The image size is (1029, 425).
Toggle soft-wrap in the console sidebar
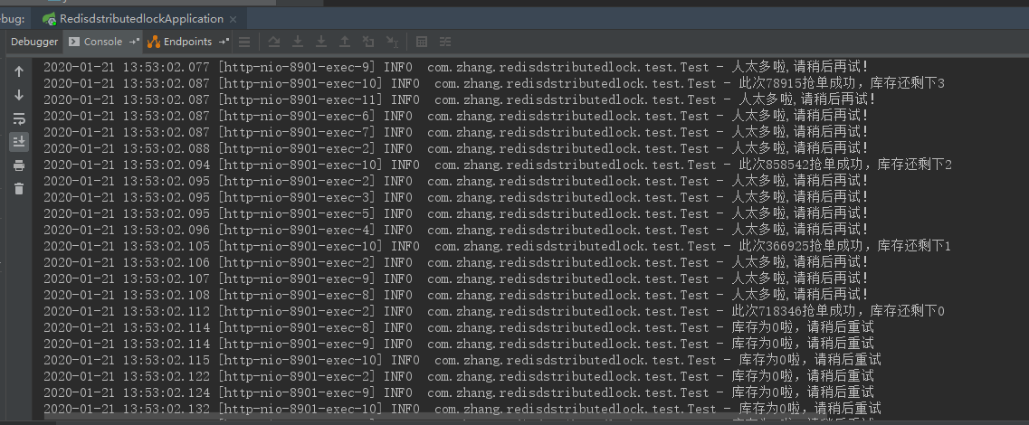pyautogui.click(x=19, y=118)
